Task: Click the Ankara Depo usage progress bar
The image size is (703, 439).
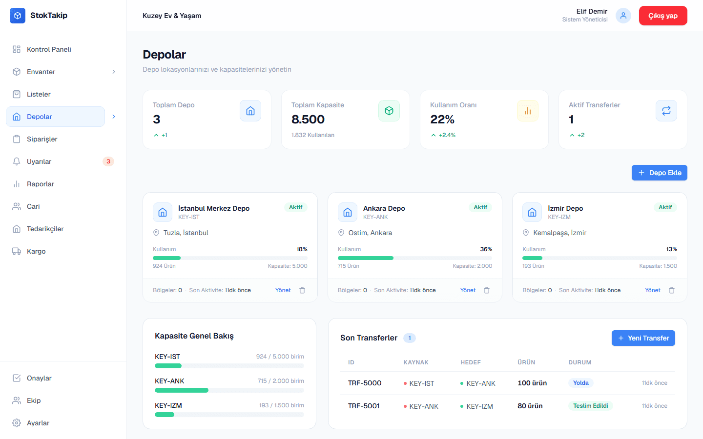Action: (x=415, y=258)
